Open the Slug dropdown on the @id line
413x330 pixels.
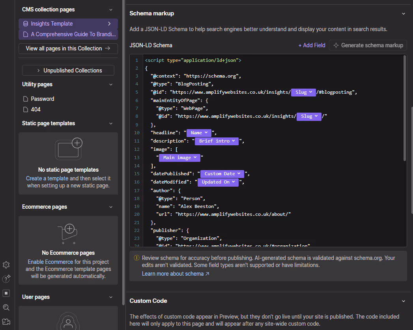click(303, 92)
